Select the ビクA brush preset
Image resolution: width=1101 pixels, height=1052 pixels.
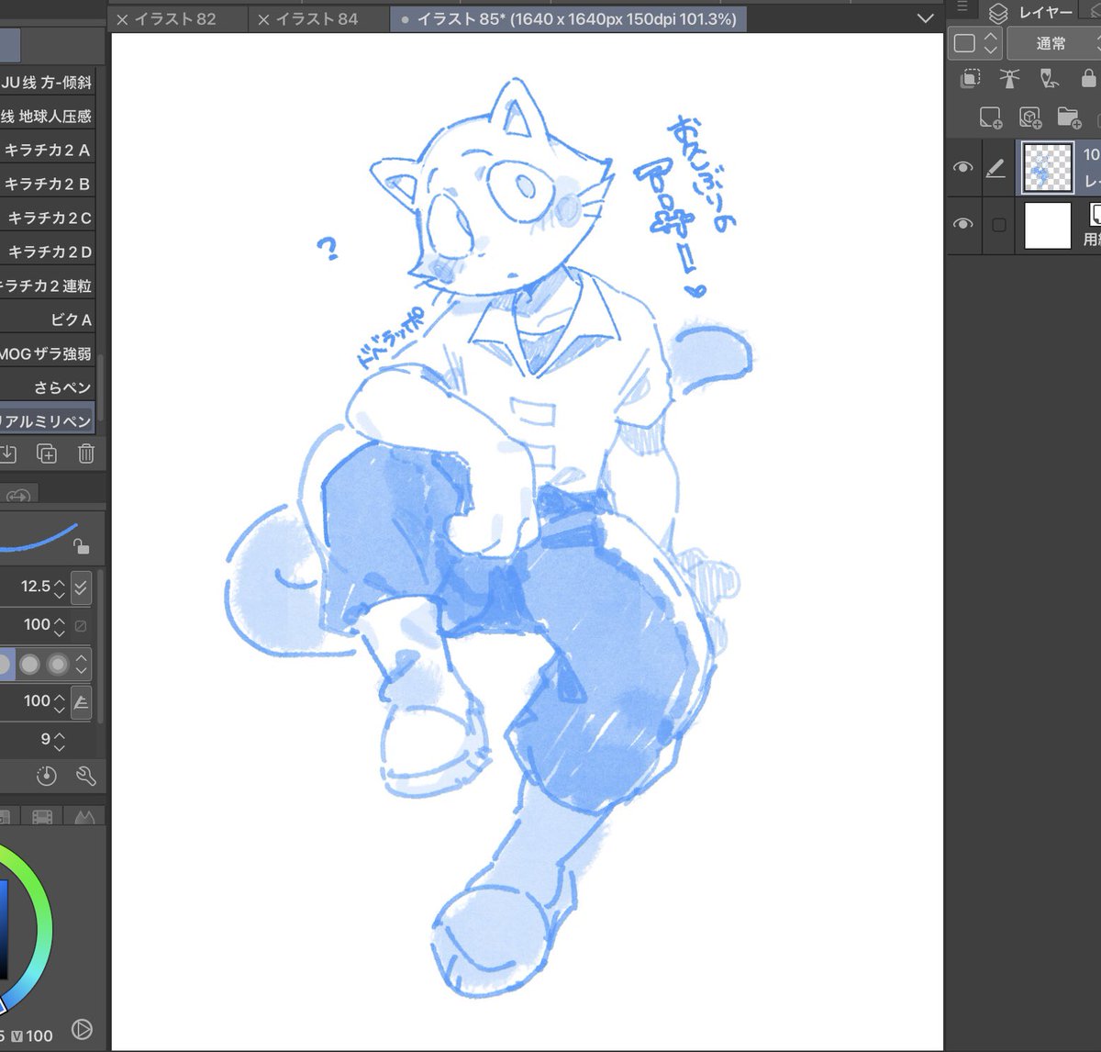47,320
